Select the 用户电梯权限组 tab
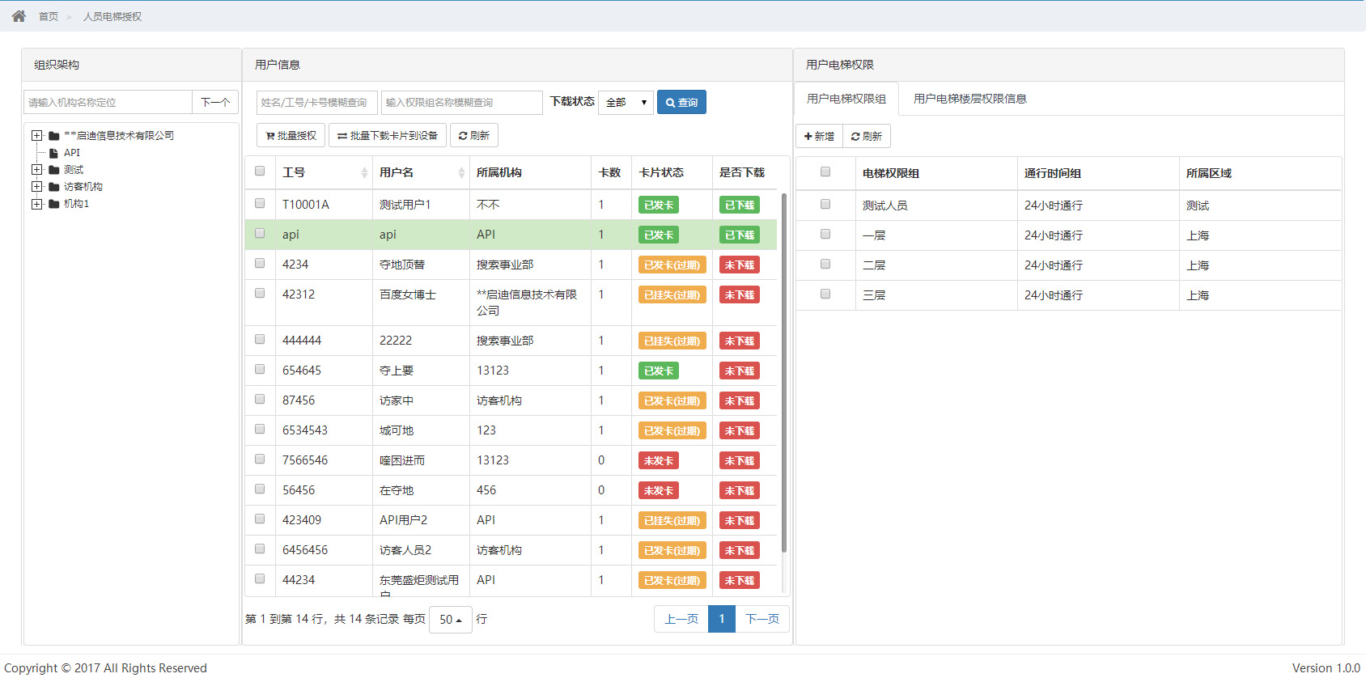 [846, 99]
